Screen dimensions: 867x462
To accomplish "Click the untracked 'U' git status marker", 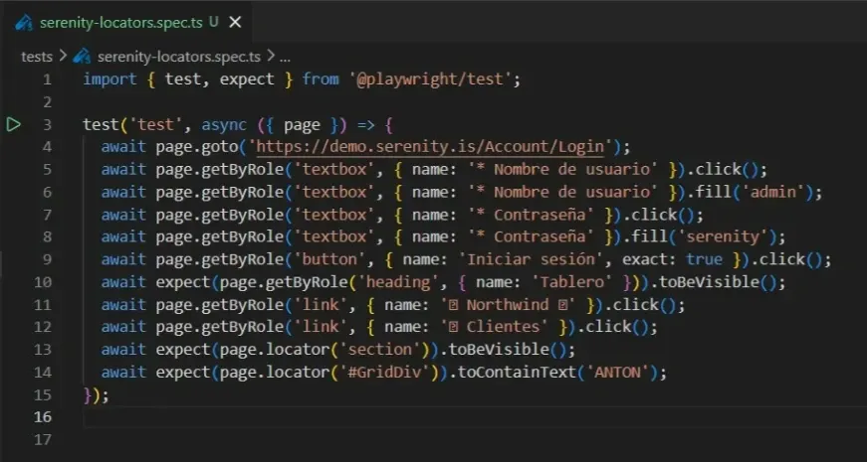I will click(213, 23).
